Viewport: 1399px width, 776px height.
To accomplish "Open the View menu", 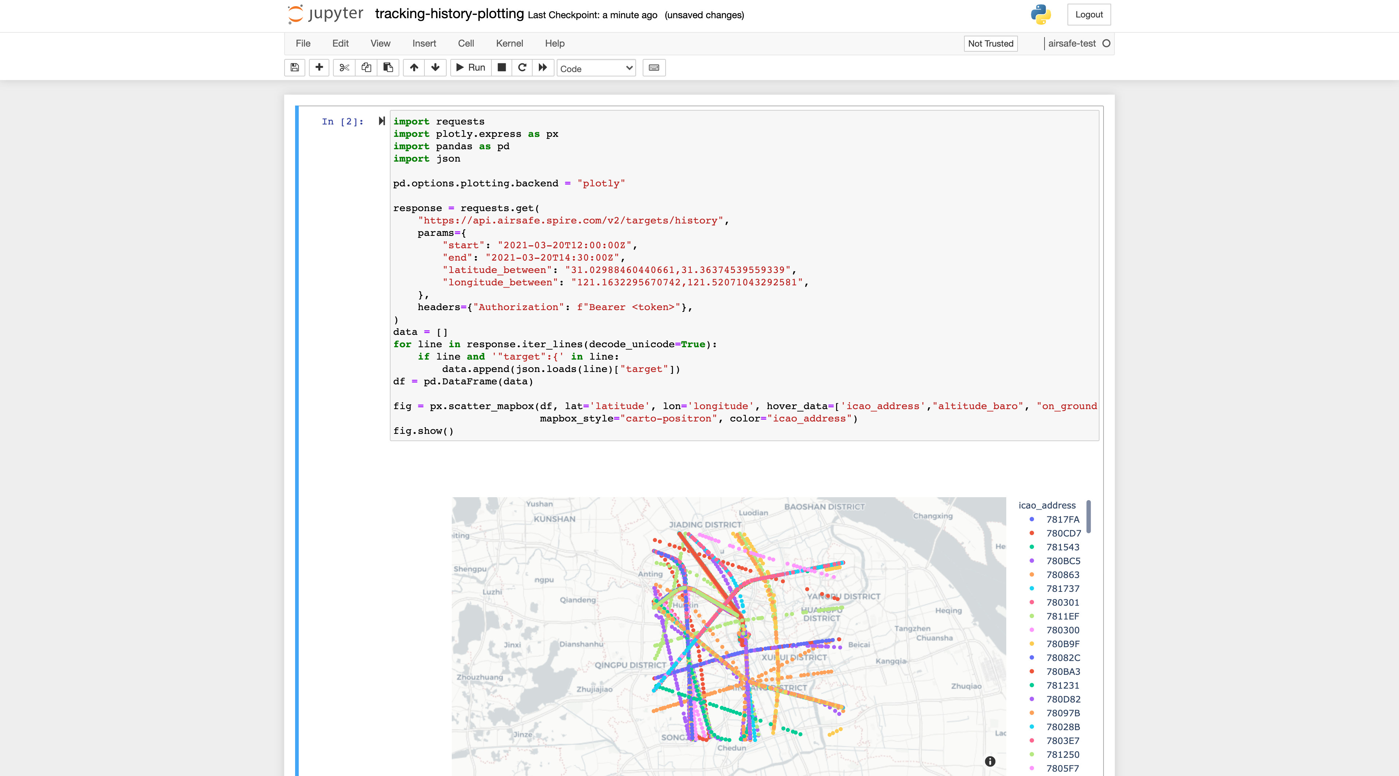I will click(380, 43).
